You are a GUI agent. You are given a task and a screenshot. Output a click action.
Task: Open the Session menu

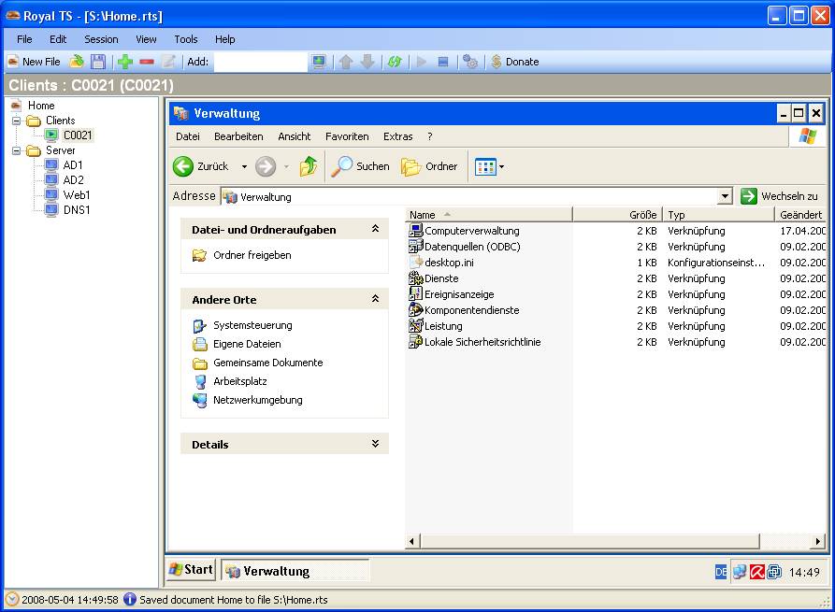point(101,39)
